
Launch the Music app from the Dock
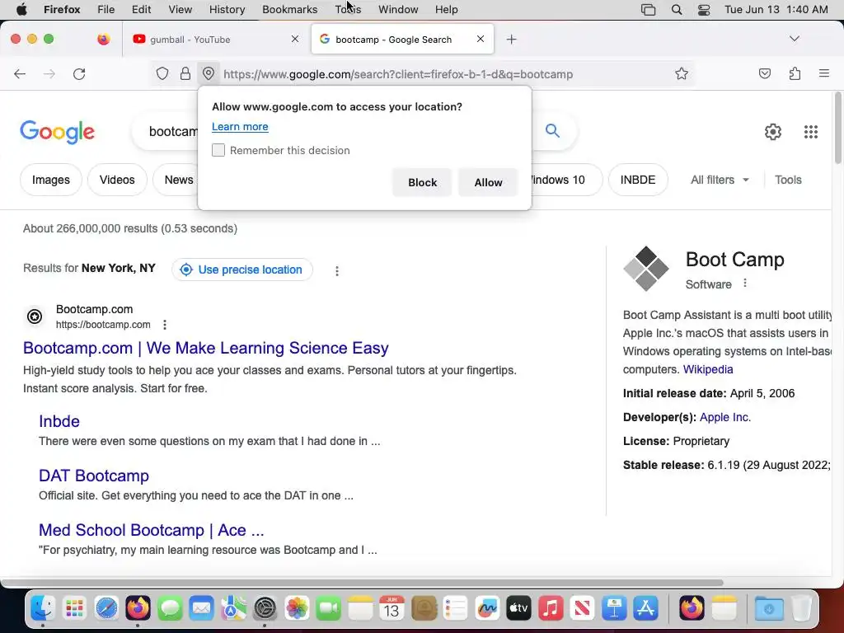tap(550, 608)
